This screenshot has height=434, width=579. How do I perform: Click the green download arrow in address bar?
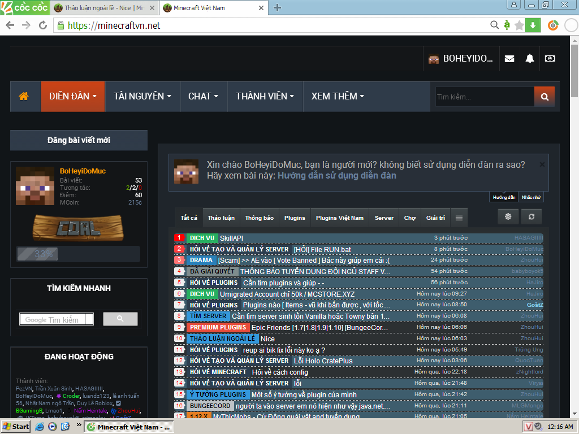533,25
